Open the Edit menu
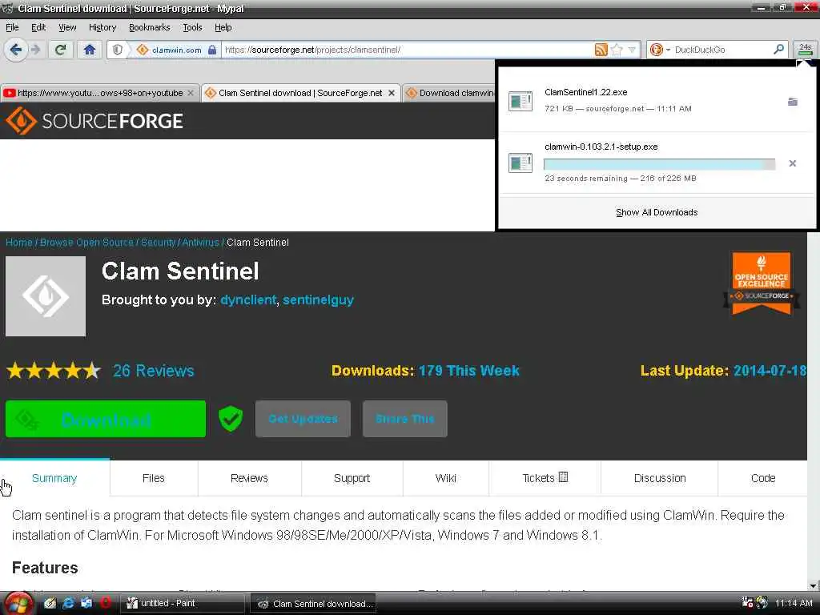This screenshot has width=820, height=615. pos(38,27)
